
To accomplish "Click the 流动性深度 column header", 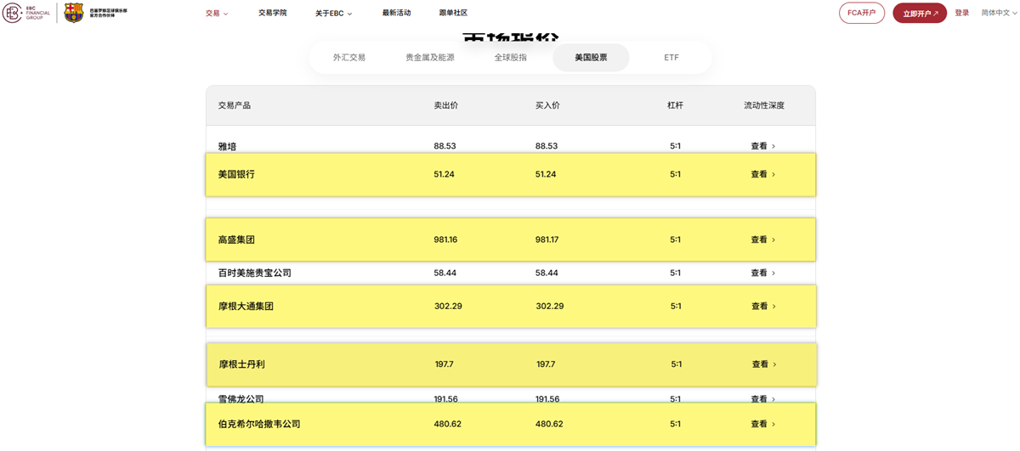I will coord(764,105).
